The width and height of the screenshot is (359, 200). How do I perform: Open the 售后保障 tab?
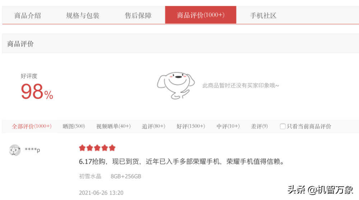coord(138,15)
